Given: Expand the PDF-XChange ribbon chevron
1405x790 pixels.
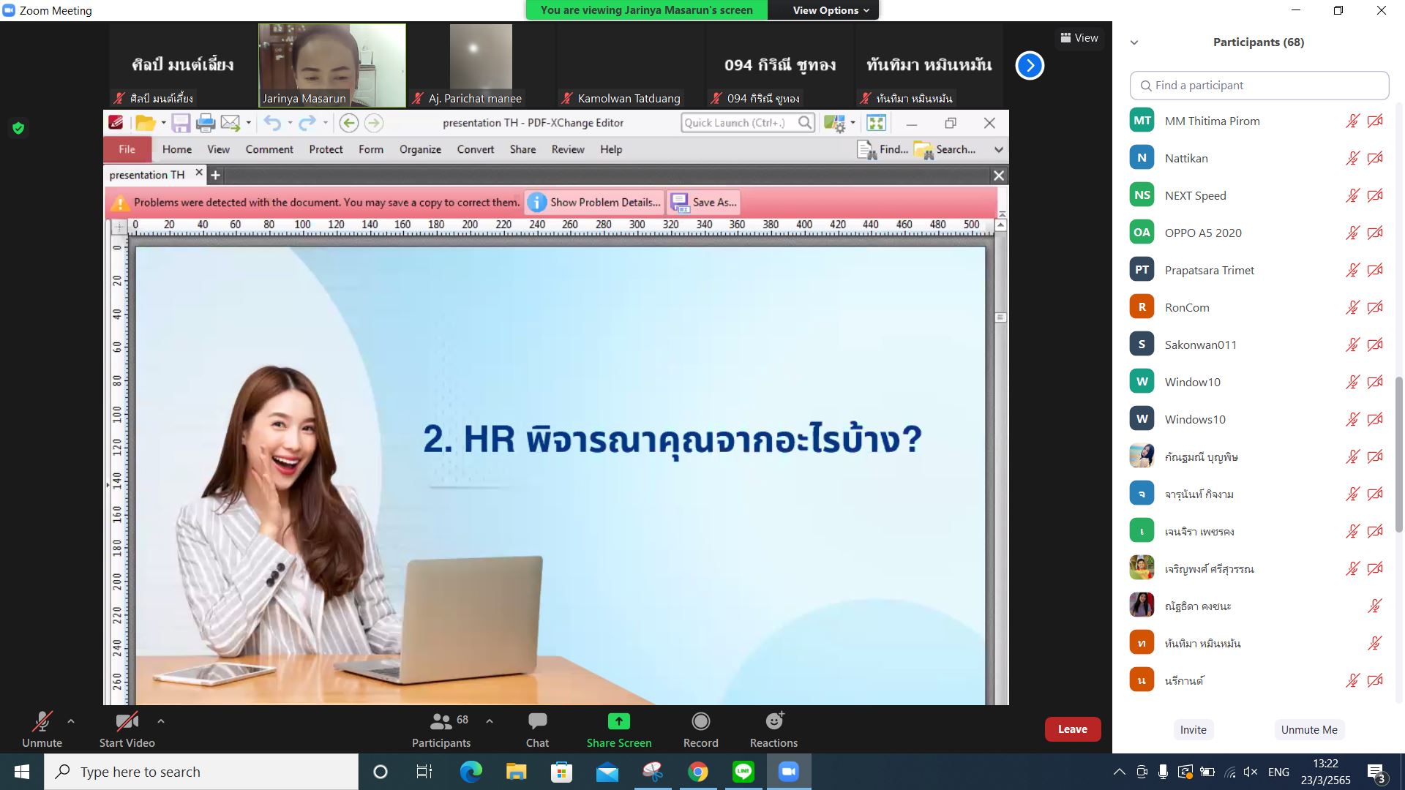Looking at the screenshot, I should [x=998, y=149].
